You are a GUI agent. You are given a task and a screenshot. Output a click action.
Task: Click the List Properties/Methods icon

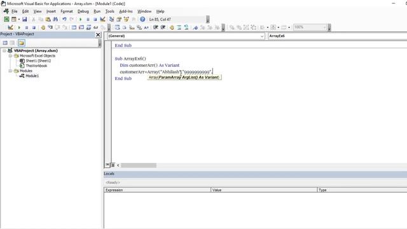117,27
